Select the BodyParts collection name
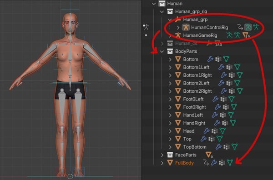 point(186,51)
